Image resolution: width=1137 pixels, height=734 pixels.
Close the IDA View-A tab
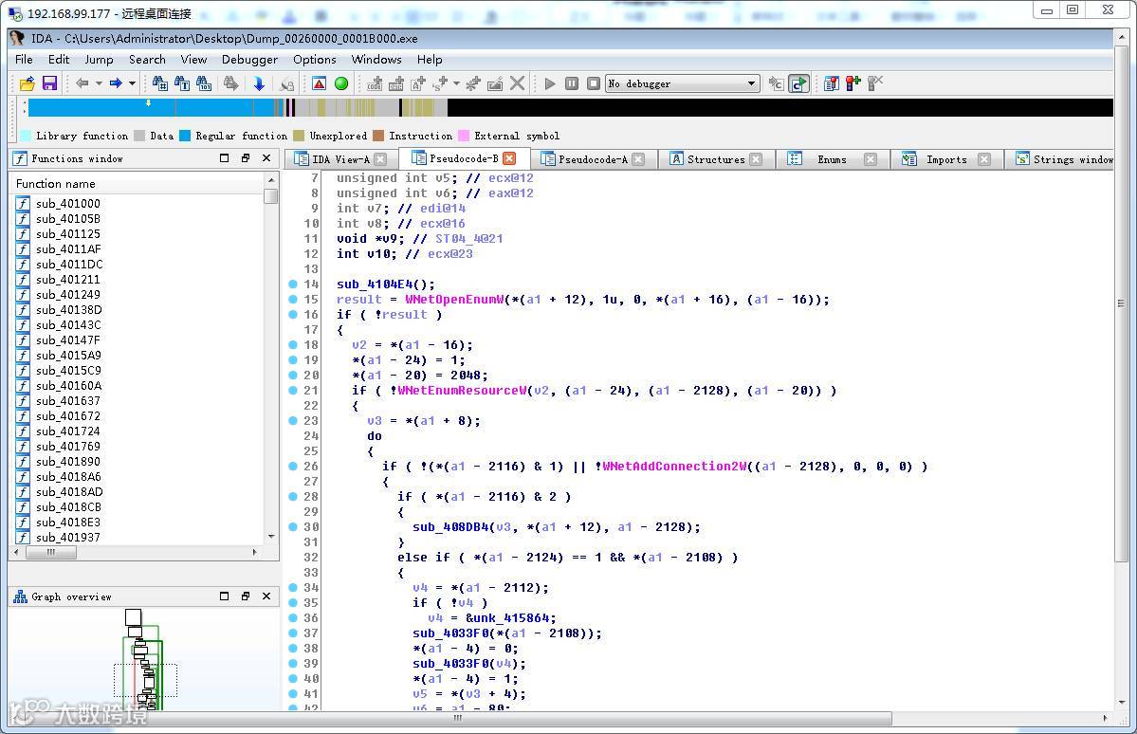[380, 158]
